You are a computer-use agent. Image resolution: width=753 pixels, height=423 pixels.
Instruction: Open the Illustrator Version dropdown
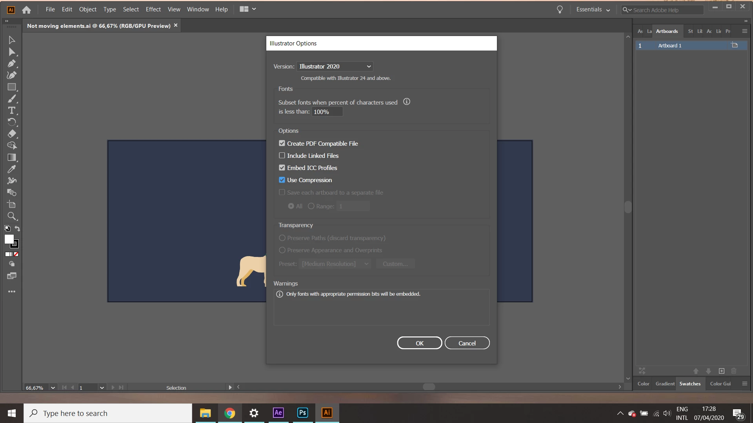(335, 67)
